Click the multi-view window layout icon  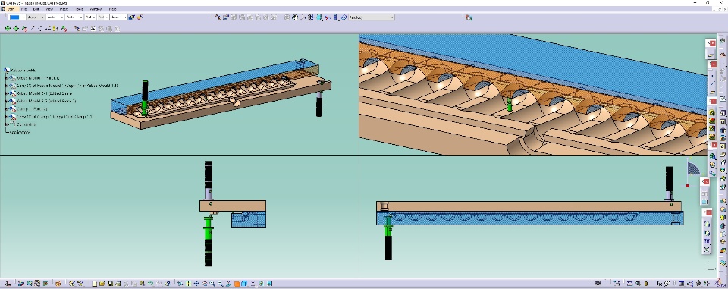click(x=244, y=284)
